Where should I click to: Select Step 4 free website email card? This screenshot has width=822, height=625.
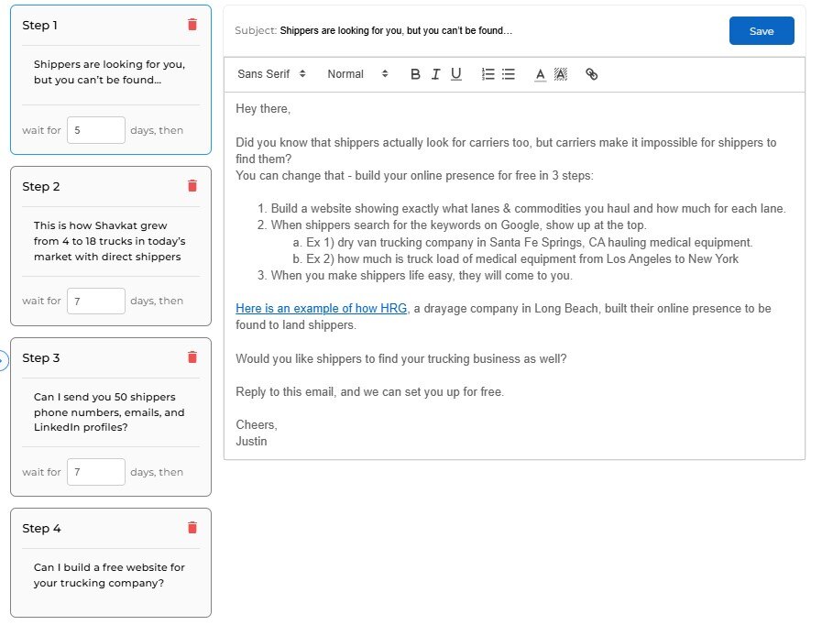[110, 575]
